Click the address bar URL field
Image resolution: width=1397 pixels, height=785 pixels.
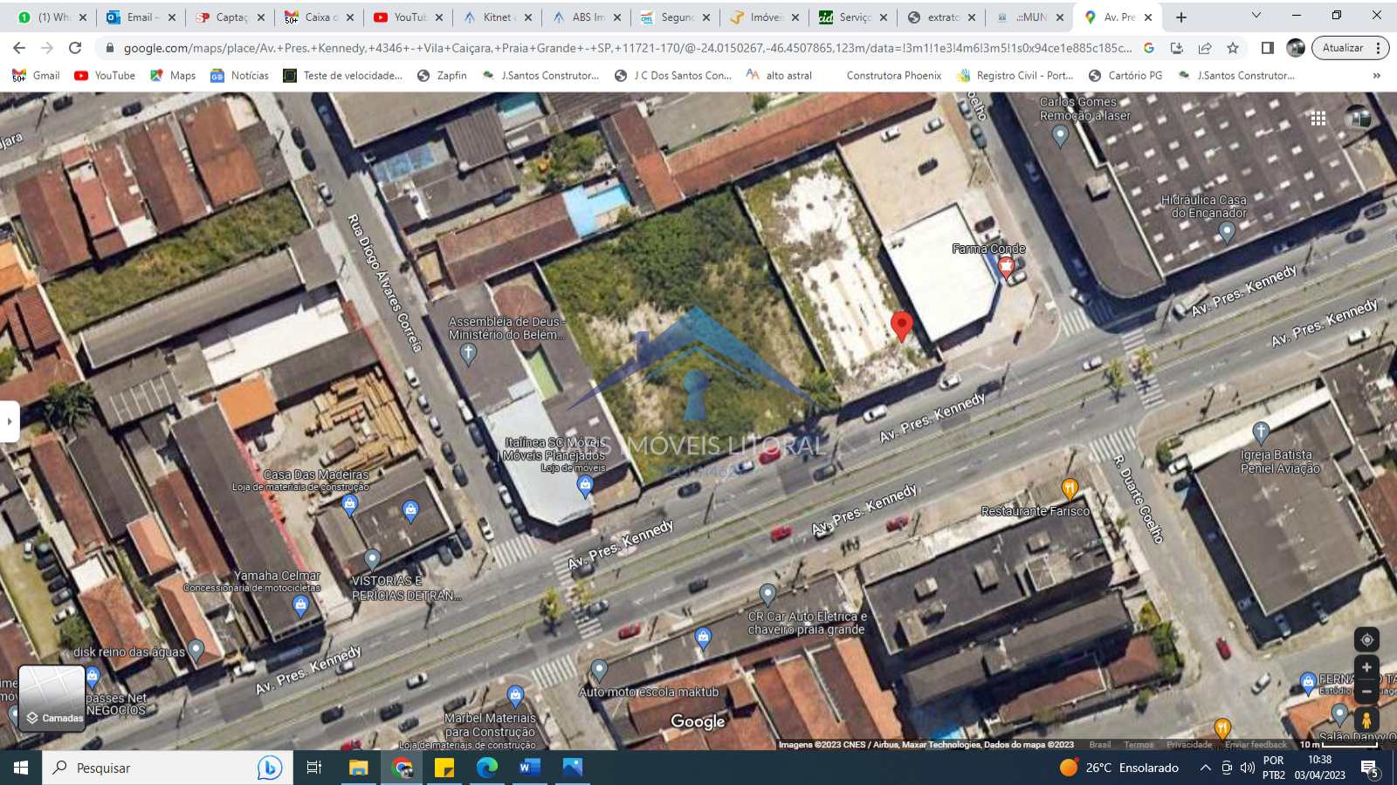pyautogui.click(x=627, y=48)
